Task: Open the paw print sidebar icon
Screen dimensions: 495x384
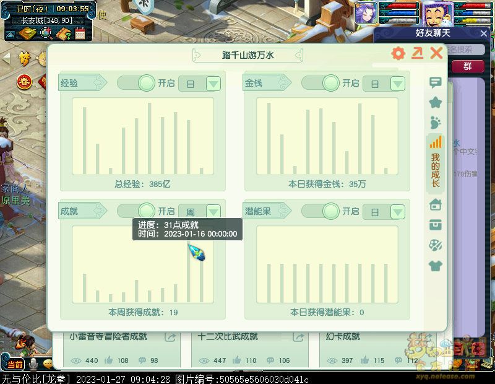Action: 436,122
